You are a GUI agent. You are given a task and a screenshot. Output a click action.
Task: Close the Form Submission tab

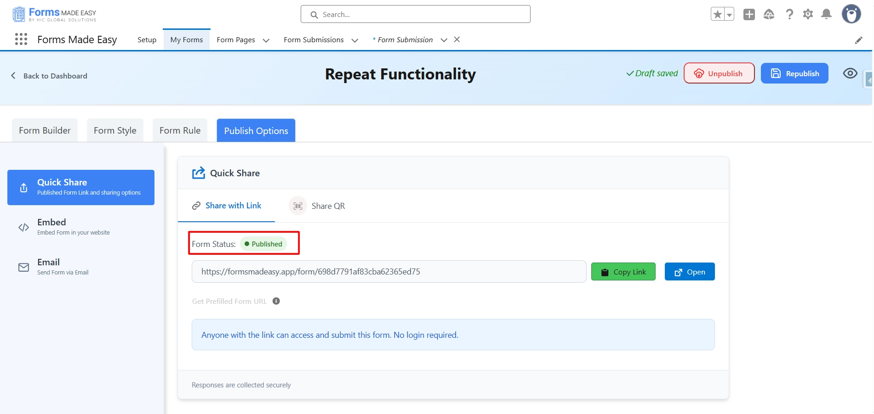[457, 39]
